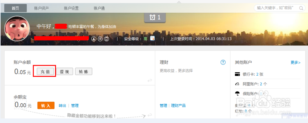Click the return arrow in 账户余额 panel

[x=150, y=80]
